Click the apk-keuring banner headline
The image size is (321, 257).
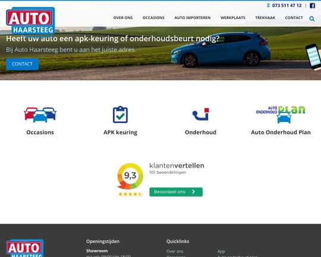[113, 39]
